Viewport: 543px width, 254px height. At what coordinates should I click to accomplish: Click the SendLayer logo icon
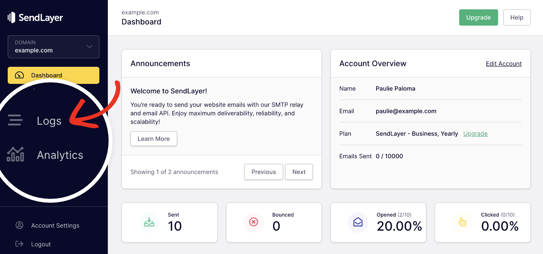pyautogui.click(x=11, y=17)
